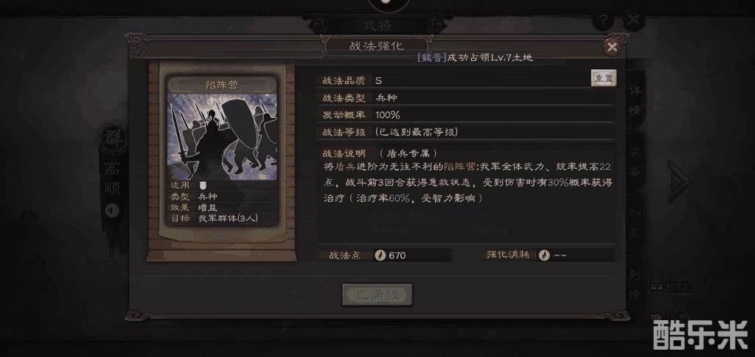Switch to the 列传 side tab
This screenshot has width=755, height=357.
click(635, 283)
